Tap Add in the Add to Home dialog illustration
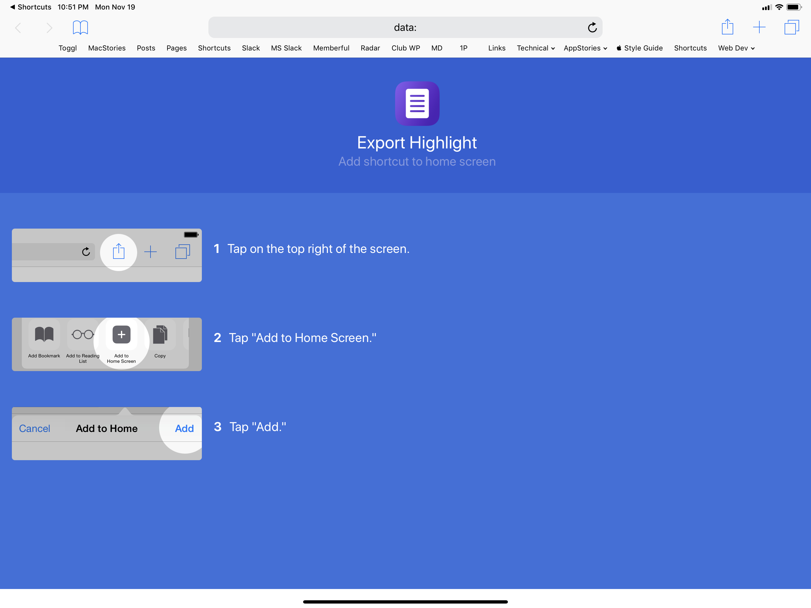The image size is (811, 608). pos(184,428)
